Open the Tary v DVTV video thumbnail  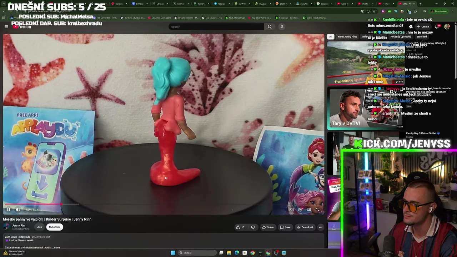point(366,109)
